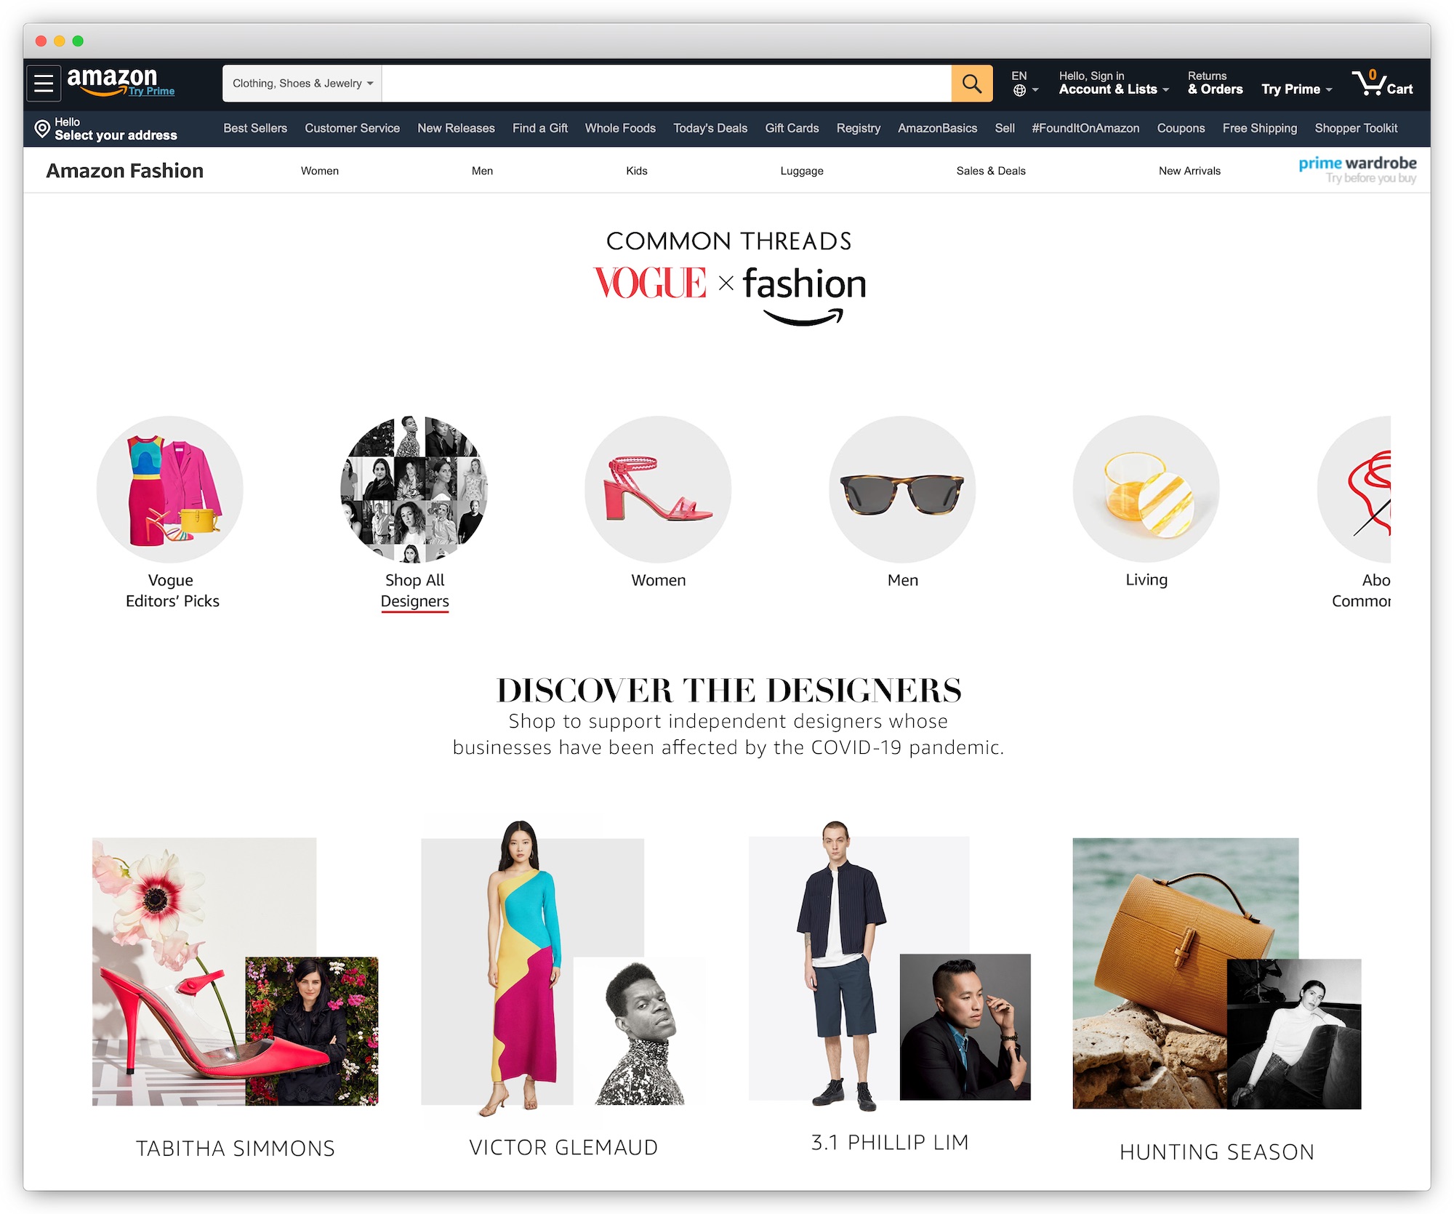Select the Men tab in Amazon Fashion

483,169
